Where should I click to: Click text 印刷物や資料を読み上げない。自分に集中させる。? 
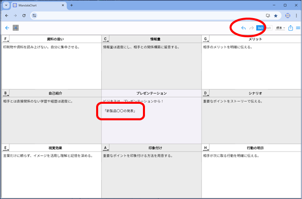tap(41, 47)
